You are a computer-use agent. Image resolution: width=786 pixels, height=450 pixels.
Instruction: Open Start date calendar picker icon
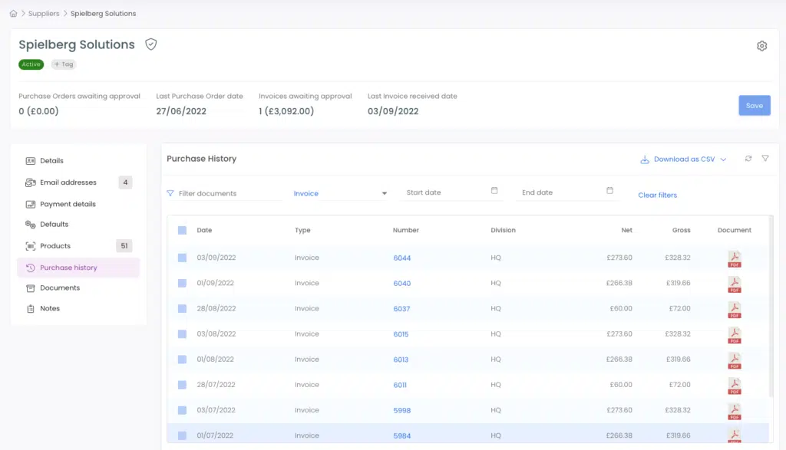pyautogui.click(x=494, y=191)
